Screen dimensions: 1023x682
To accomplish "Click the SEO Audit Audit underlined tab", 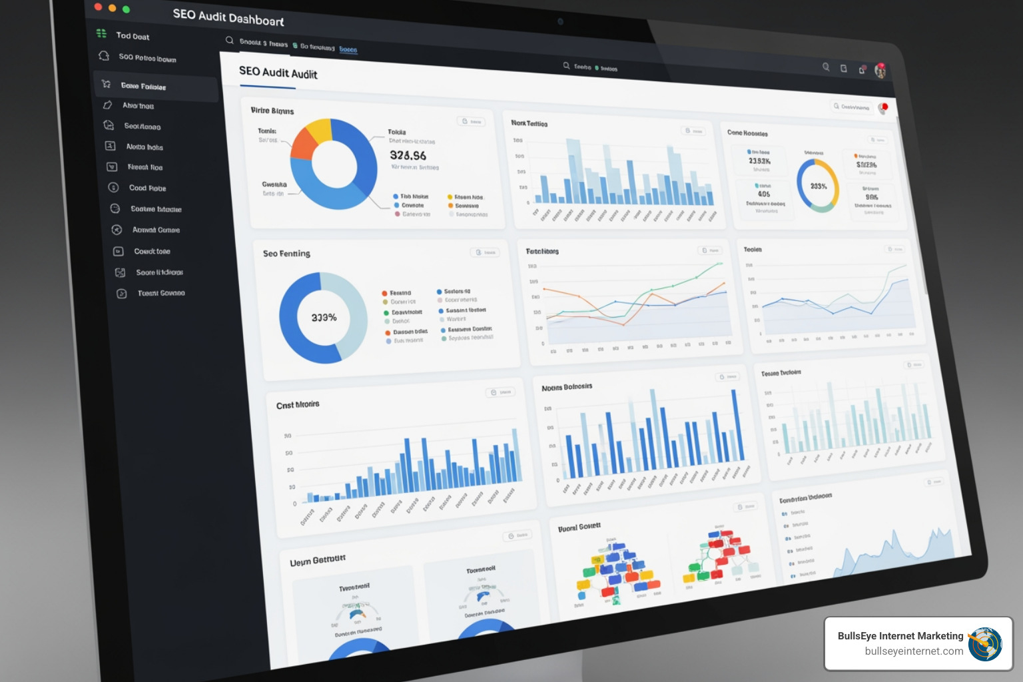I will pyautogui.click(x=278, y=73).
